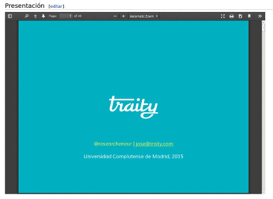
Task: Download the PDF file
Action: click(240, 16)
